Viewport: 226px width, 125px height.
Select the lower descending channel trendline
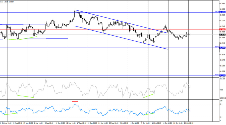click(x=121, y=37)
